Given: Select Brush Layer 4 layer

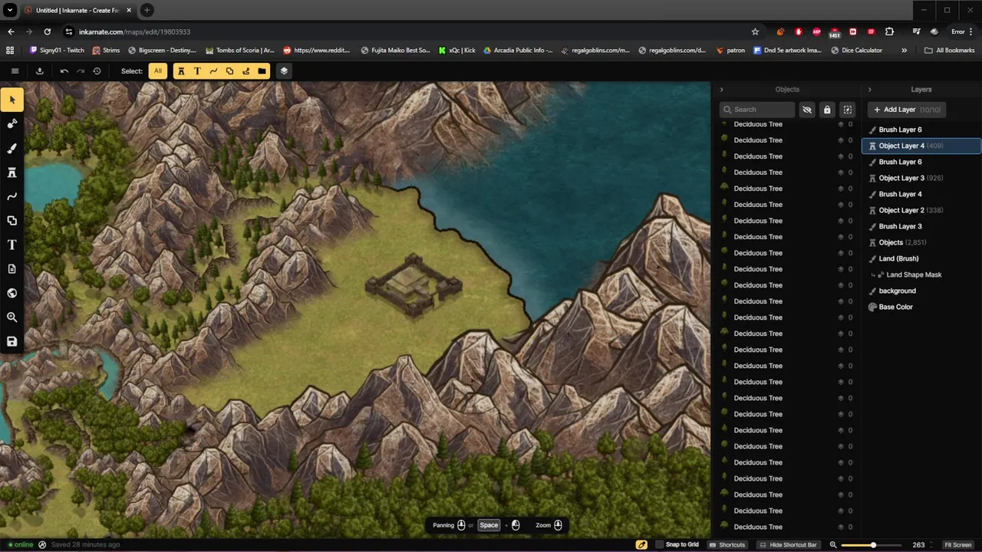Looking at the screenshot, I should (x=921, y=194).
